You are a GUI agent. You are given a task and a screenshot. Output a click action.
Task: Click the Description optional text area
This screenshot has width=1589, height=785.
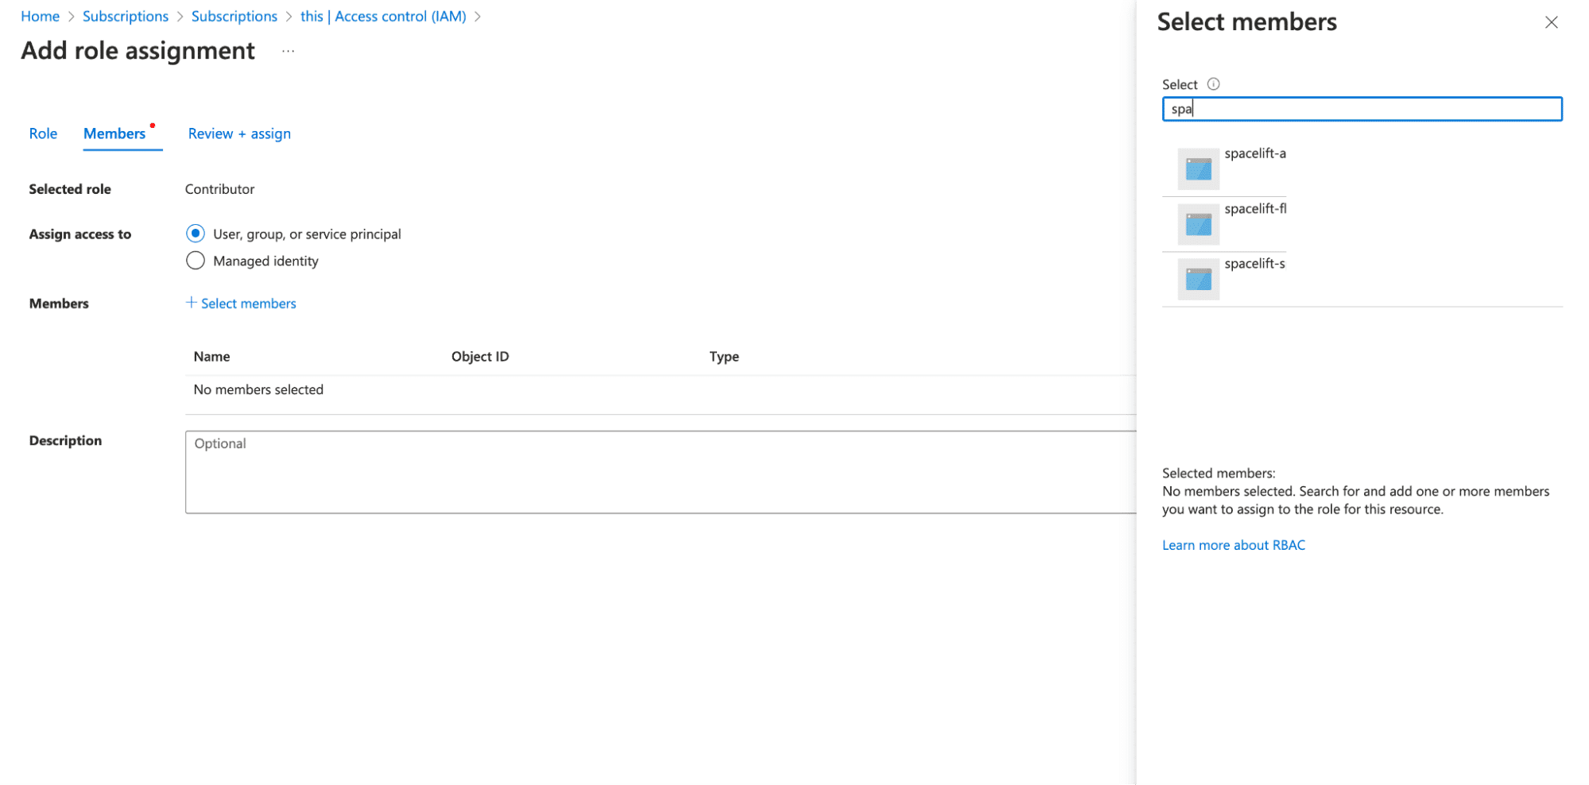pos(661,472)
